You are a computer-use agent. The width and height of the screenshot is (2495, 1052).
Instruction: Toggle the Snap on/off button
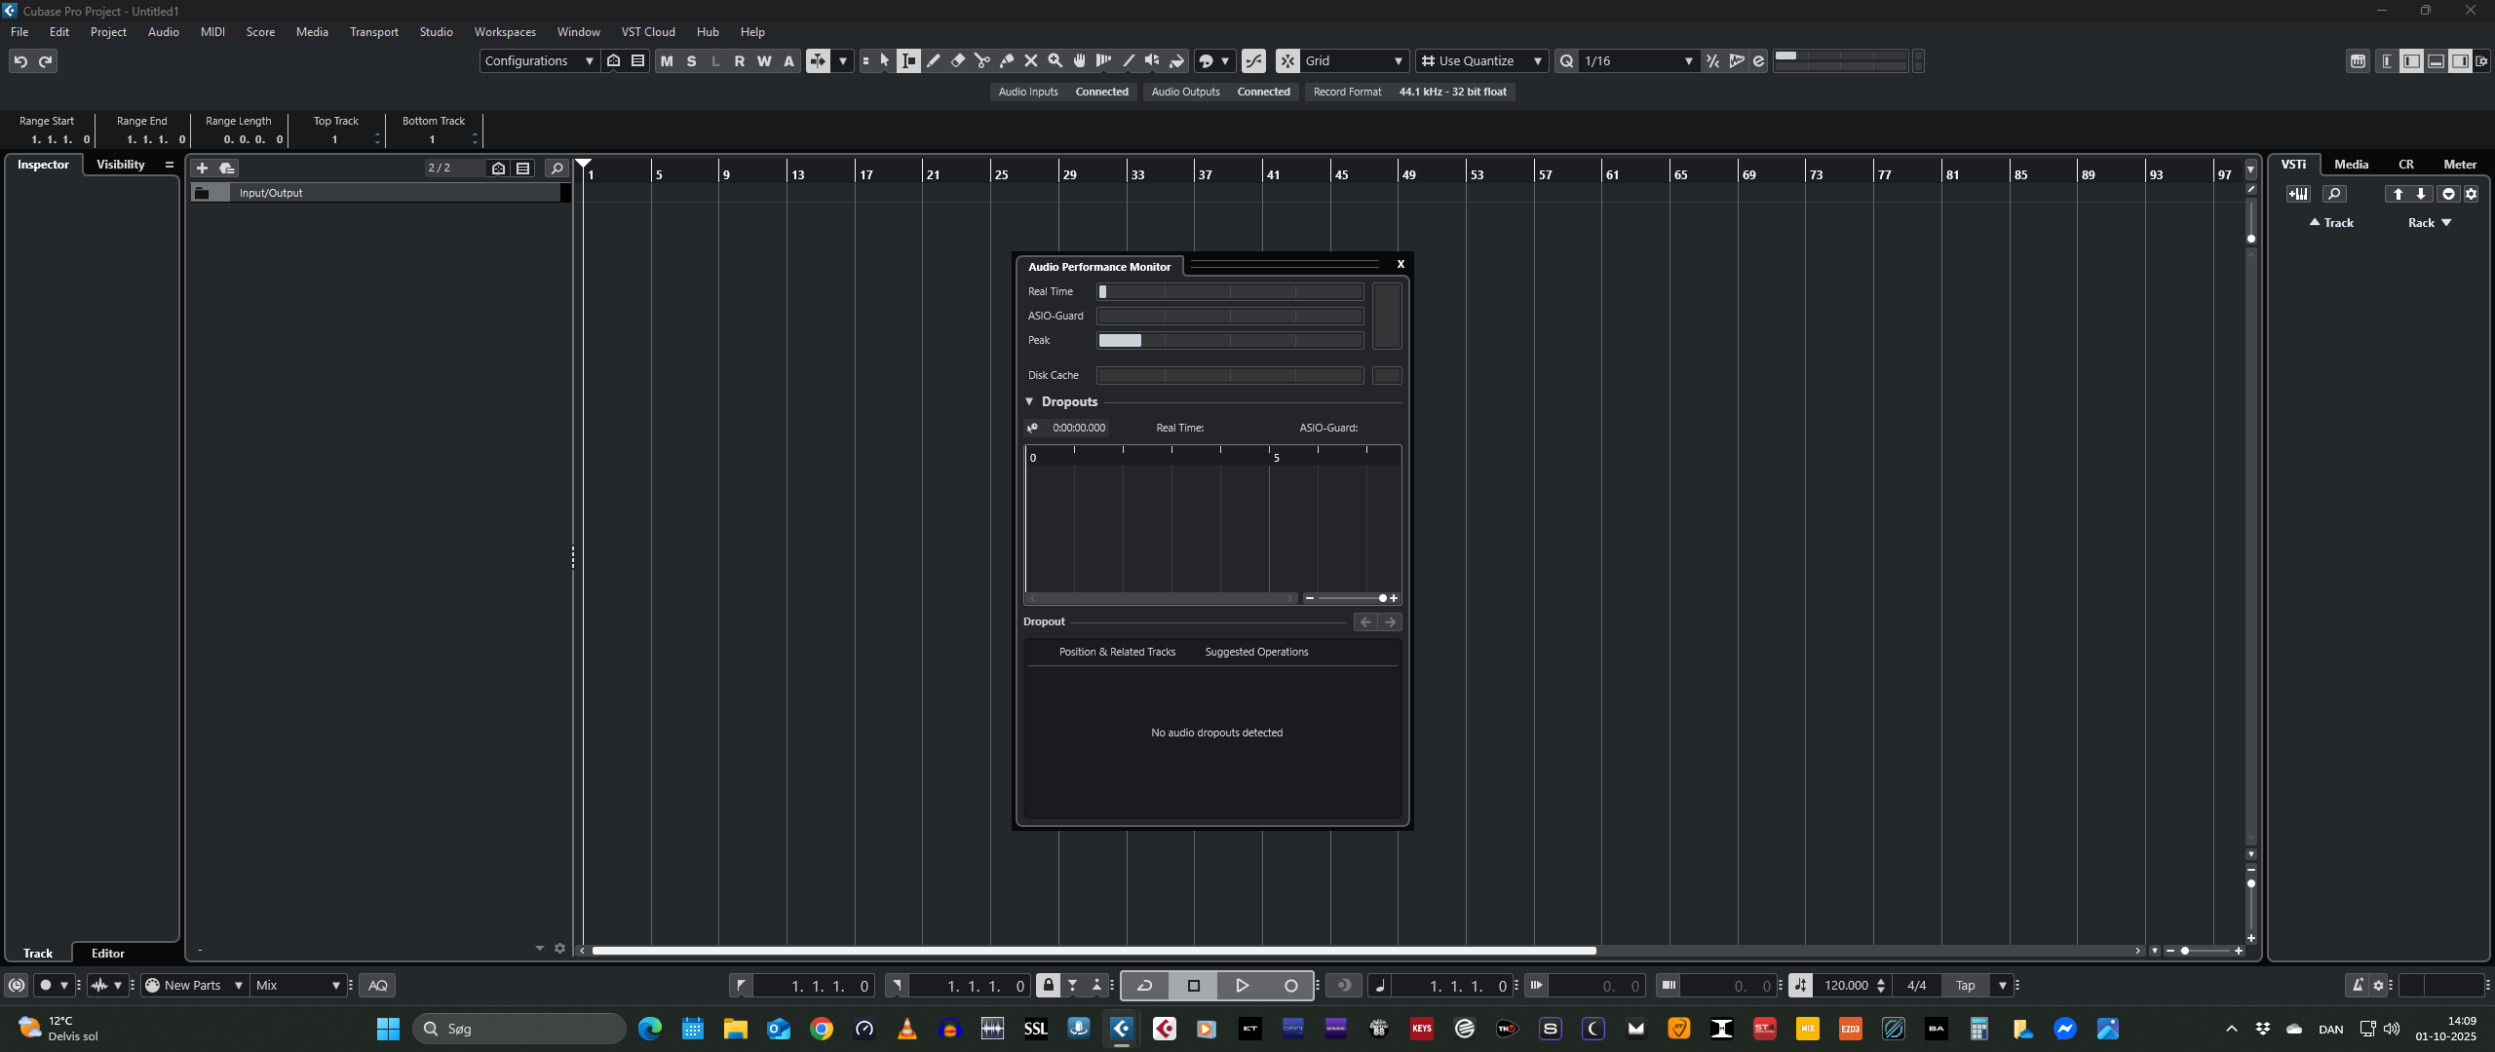[1287, 60]
